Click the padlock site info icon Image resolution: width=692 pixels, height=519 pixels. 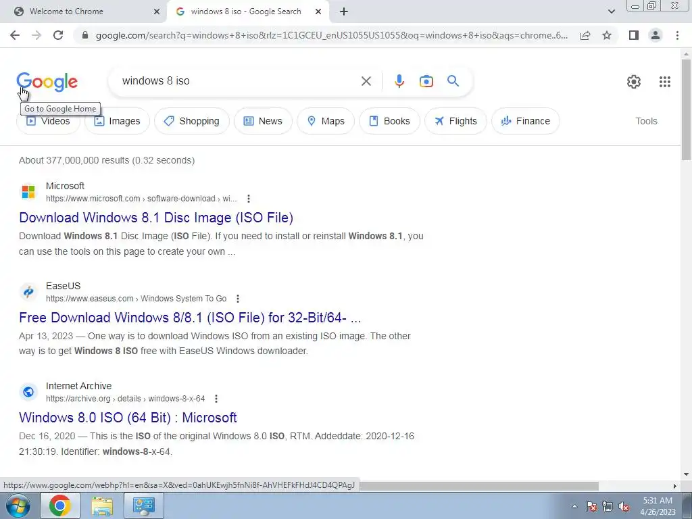pos(85,35)
